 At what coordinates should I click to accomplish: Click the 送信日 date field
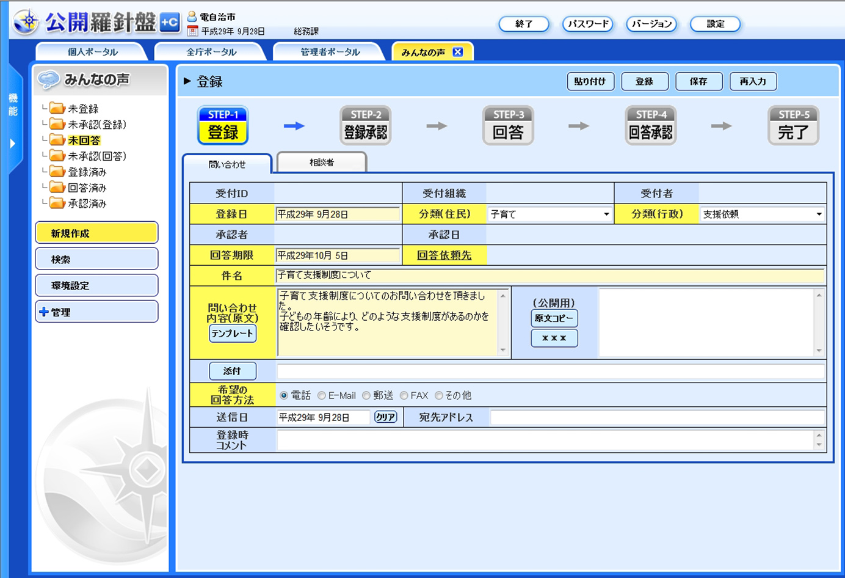pyautogui.click(x=324, y=417)
